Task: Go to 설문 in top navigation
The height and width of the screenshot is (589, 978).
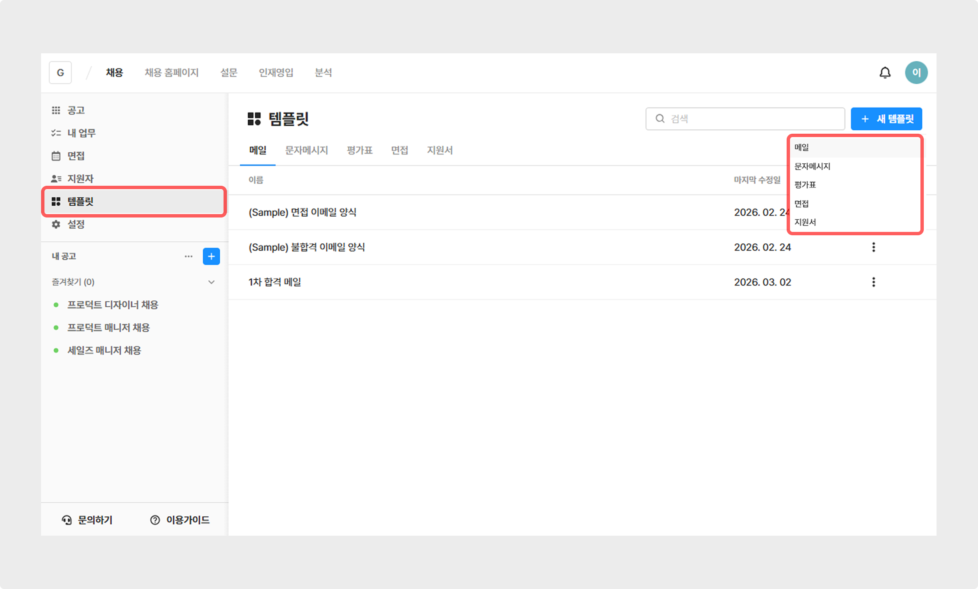Action: point(229,73)
